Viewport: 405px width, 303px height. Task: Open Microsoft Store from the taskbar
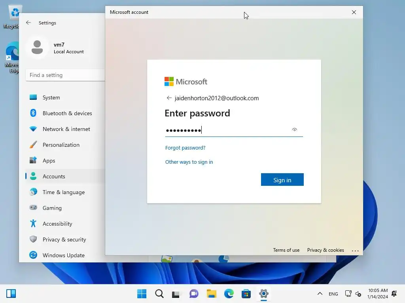246,294
